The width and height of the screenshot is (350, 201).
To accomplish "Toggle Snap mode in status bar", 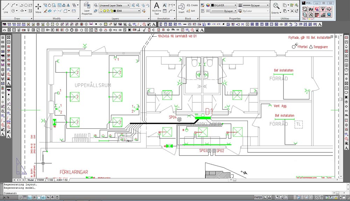I will [x=20, y=197].
